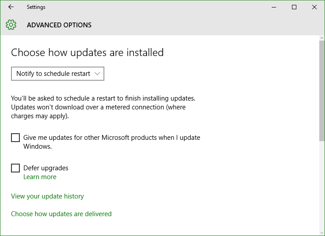Click the green settings gear icon
The height and width of the screenshot is (236, 325).
pyautogui.click(x=11, y=25)
